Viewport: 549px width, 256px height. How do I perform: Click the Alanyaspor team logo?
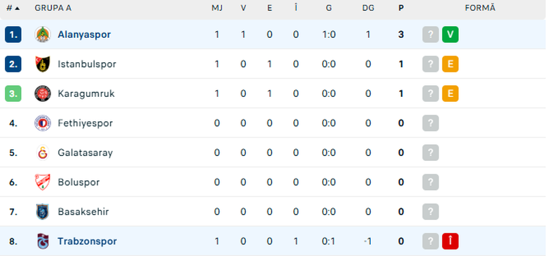coord(42,35)
